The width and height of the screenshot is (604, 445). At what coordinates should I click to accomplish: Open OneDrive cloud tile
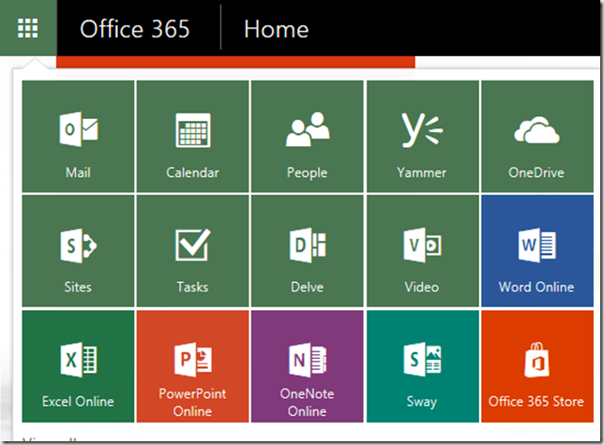coord(537,136)
